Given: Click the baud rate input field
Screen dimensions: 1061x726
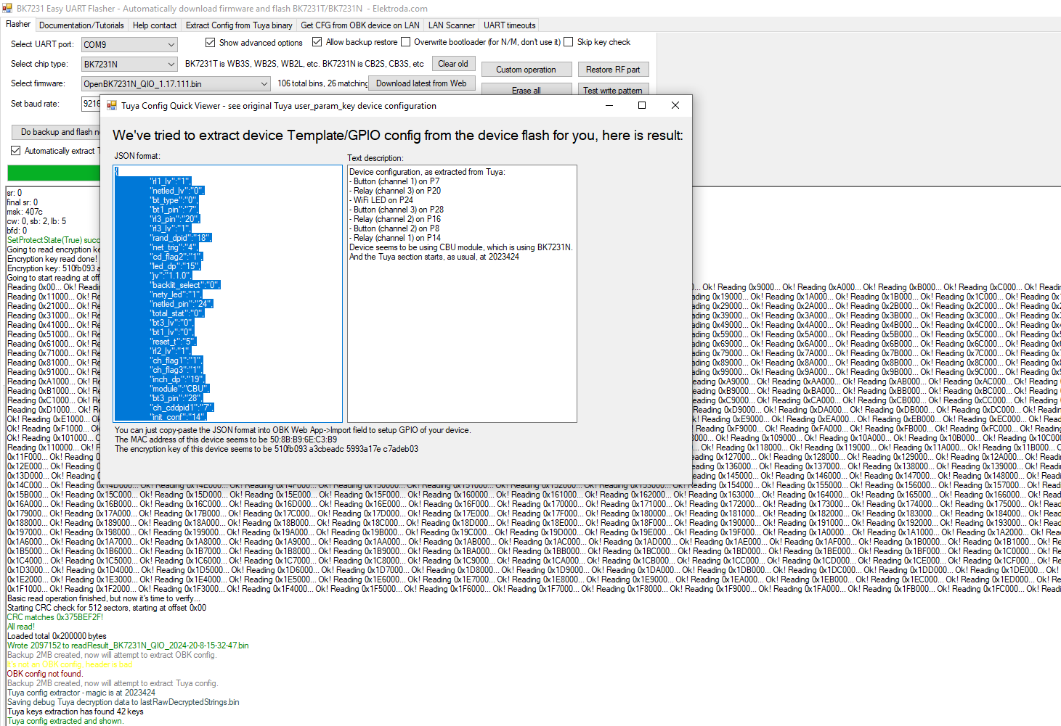Looking at the screenshot, I should pos(91,104).
